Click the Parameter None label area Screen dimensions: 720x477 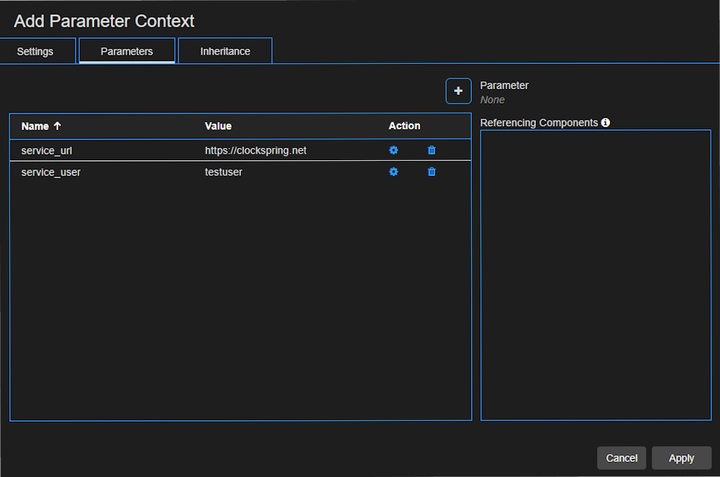[503, 92]
